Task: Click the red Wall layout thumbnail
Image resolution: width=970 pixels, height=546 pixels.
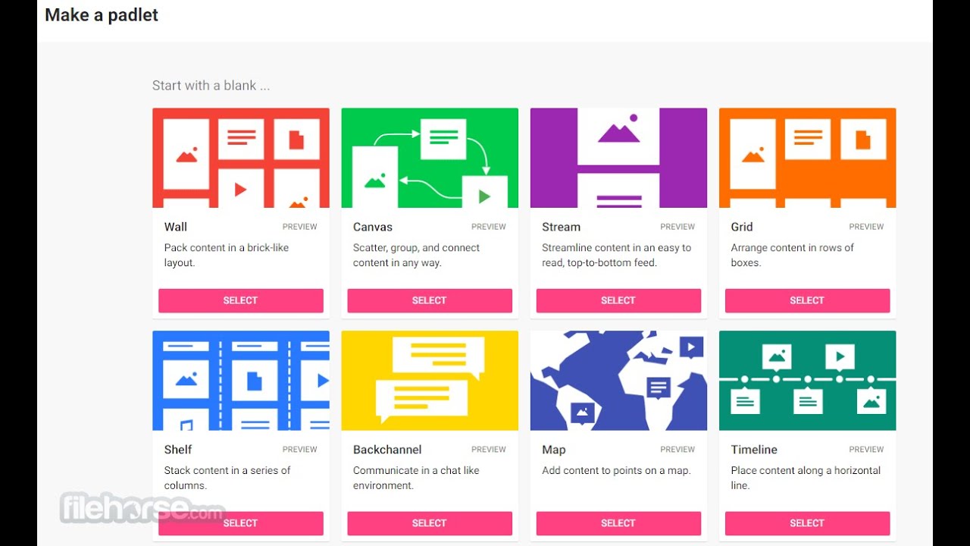Action: [241, 158]
